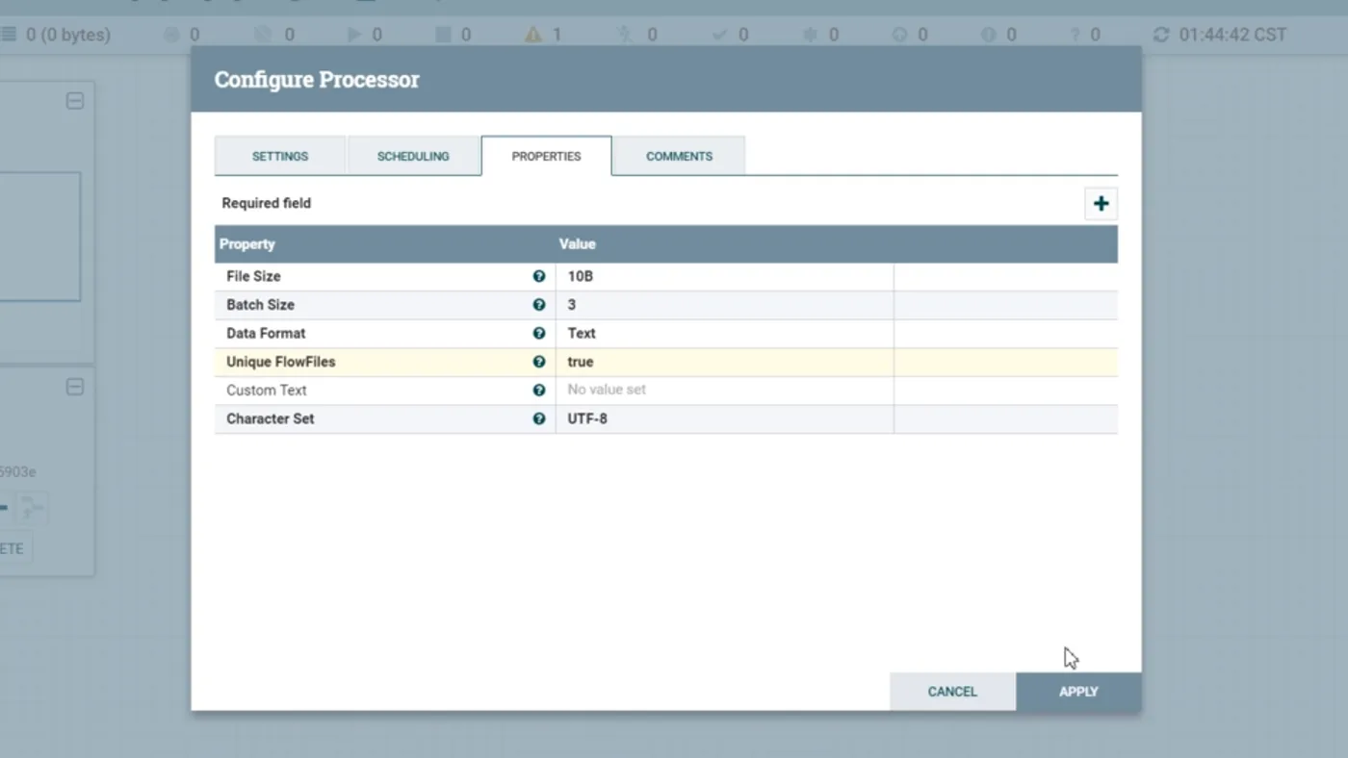Select the Properties tab
The height and width of the screenshot is (758, 1348).
[x=546, y=156]
